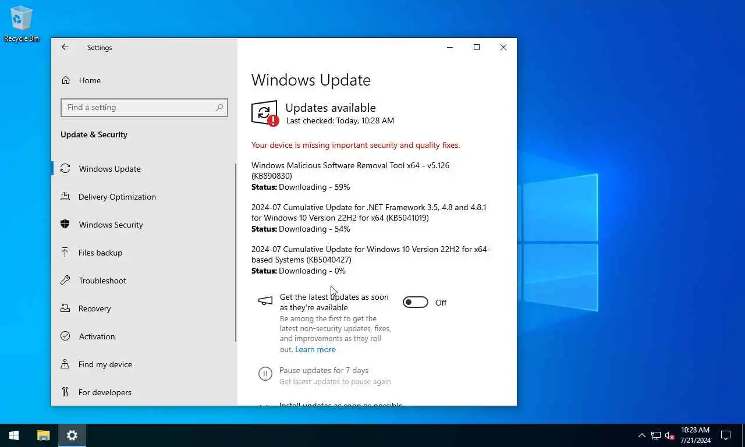Open the Recycle Bin on the desktop
The width and height of the screenshot is (745, 447).
tap(22, 24)
